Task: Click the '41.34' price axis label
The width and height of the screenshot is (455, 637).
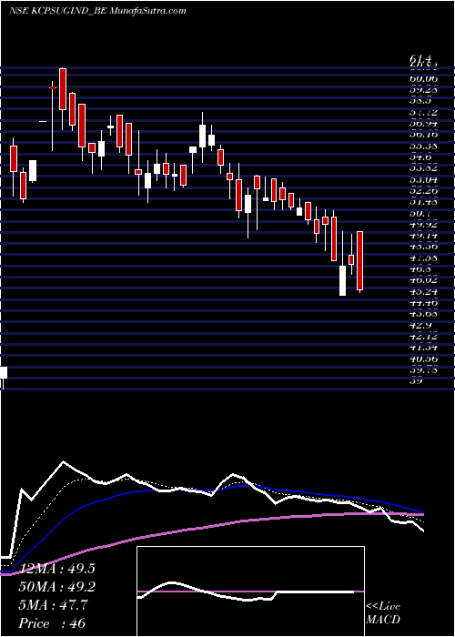Action: click(422, 348)
